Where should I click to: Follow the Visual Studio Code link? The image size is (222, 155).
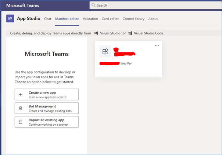pyautogui.click(x=148, y=33)
